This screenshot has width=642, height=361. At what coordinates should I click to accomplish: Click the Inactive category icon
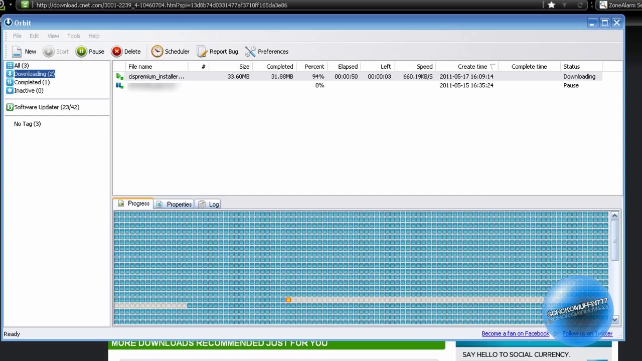[x=10, y=91]
